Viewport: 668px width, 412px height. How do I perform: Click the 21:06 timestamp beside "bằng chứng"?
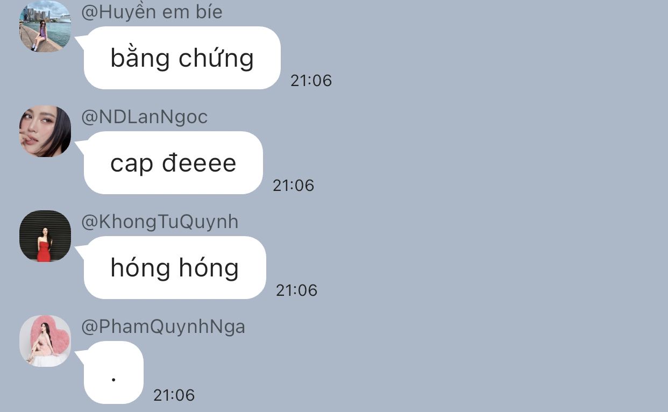(x=311, y=81)
